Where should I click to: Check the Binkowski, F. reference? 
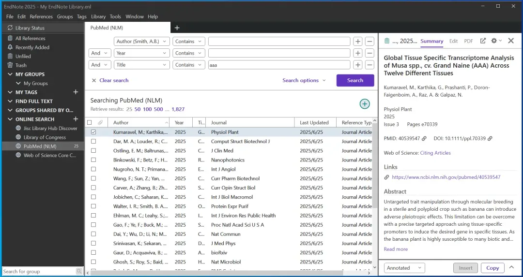pos(93,160)
